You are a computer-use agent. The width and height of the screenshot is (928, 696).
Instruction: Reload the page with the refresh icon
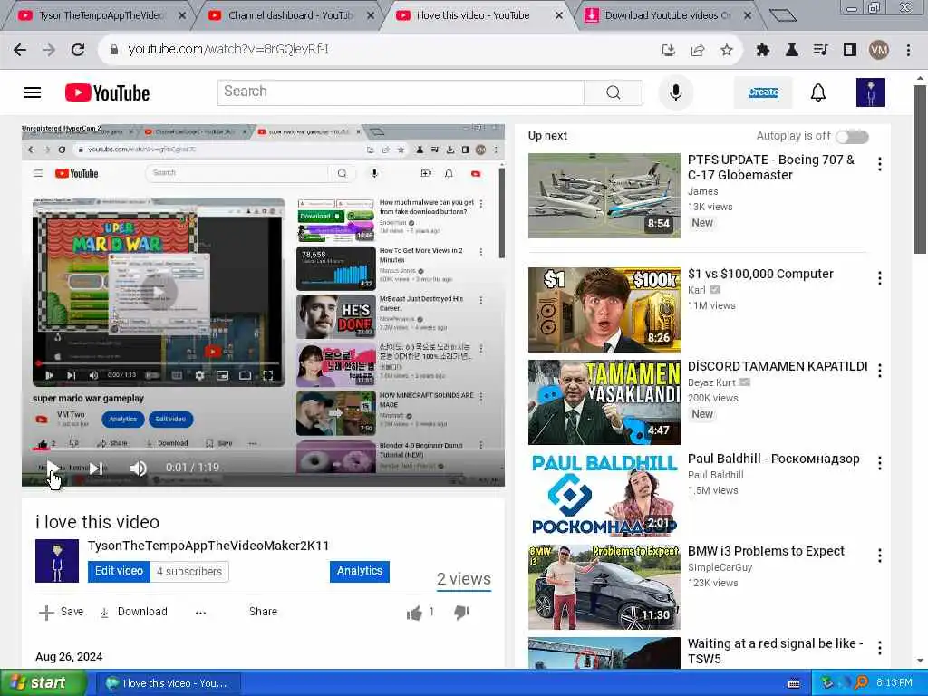(78, 51)
